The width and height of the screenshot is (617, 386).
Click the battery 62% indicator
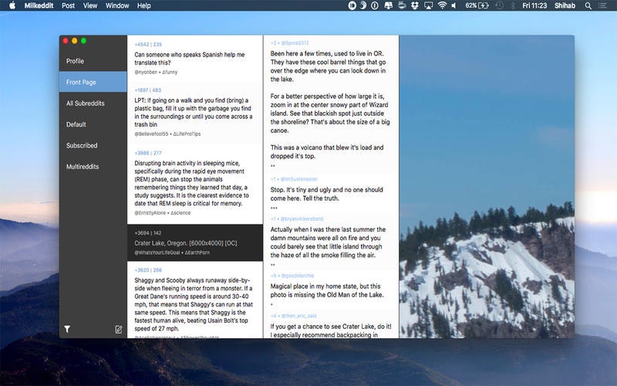477,5
